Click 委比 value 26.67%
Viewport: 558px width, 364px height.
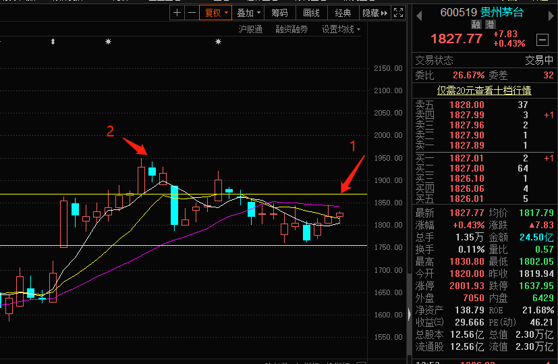point(468,75)
